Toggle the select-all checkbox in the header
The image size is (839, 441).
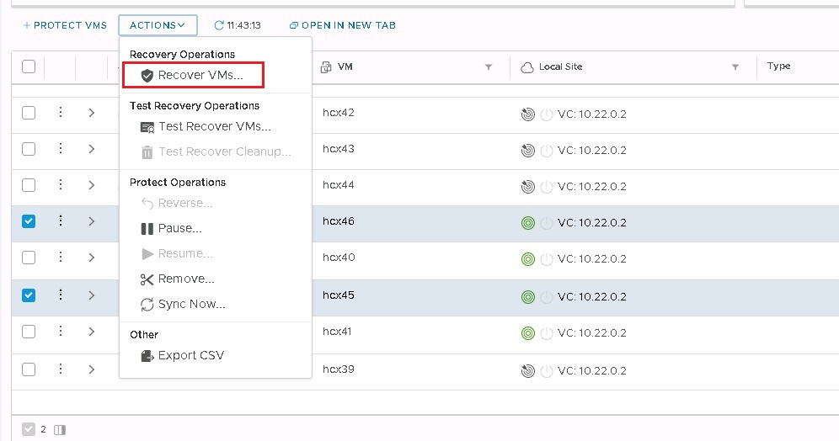pyautogui.click(x=29, y=66)
